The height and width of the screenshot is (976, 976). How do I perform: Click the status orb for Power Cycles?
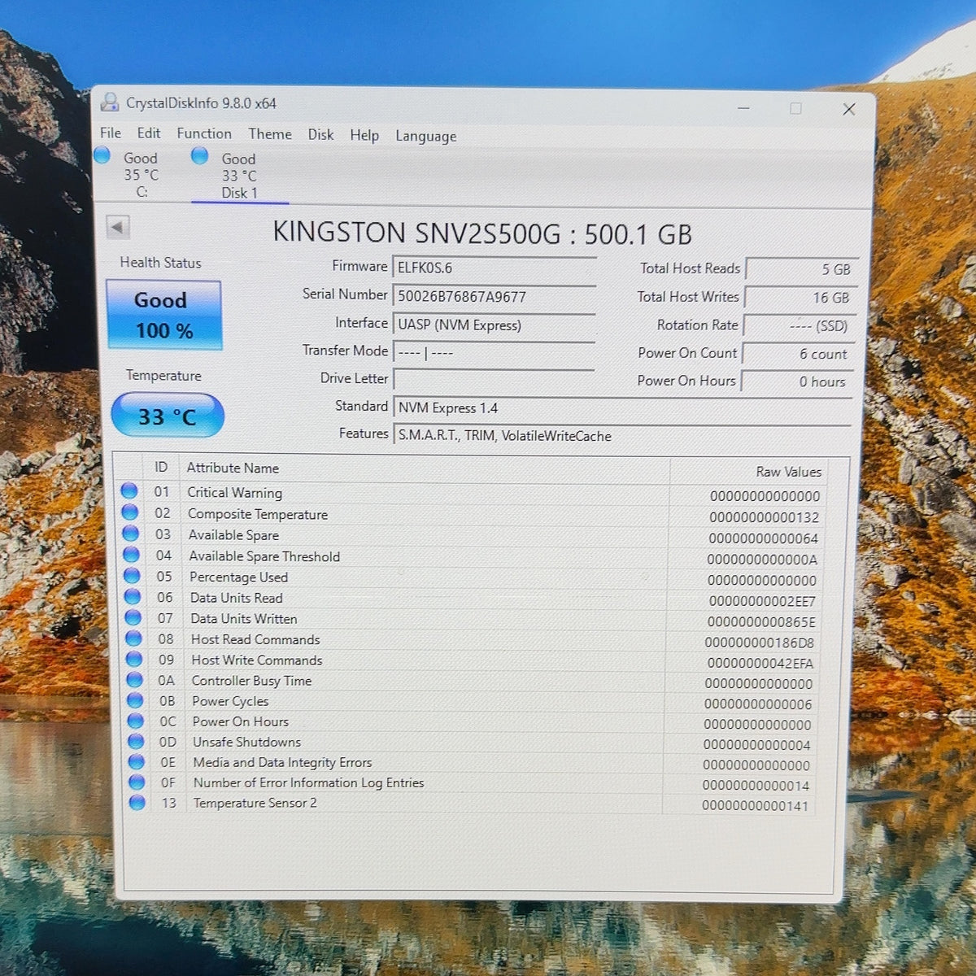[135, 699]
